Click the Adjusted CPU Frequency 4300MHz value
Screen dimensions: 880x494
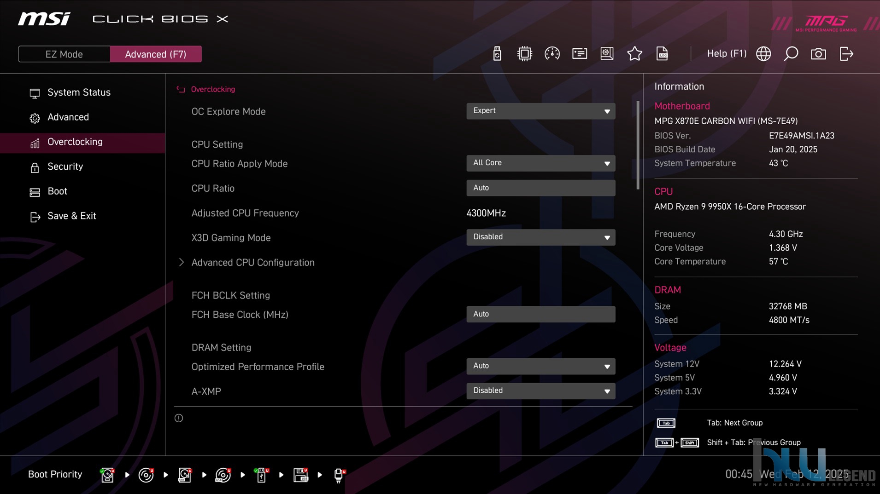486,213
